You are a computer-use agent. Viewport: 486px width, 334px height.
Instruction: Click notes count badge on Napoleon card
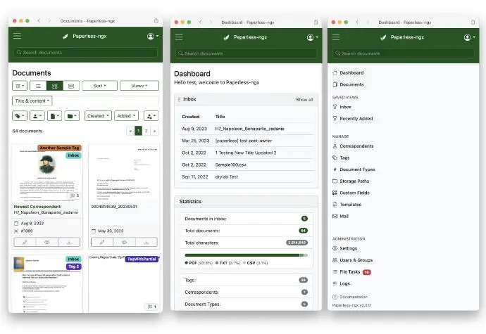[75, 195]
